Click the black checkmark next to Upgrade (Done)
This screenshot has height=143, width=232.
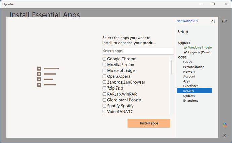(x=185, y=52)
